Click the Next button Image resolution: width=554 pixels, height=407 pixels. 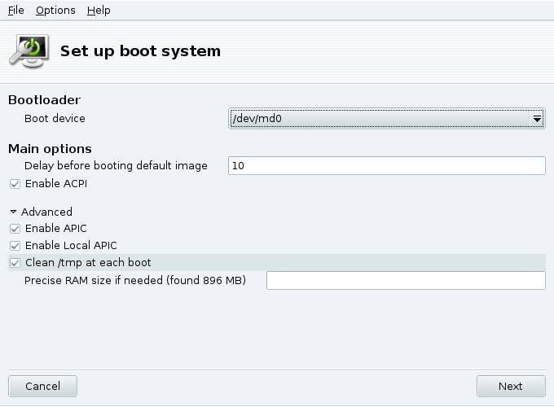[x=511, y=386]
